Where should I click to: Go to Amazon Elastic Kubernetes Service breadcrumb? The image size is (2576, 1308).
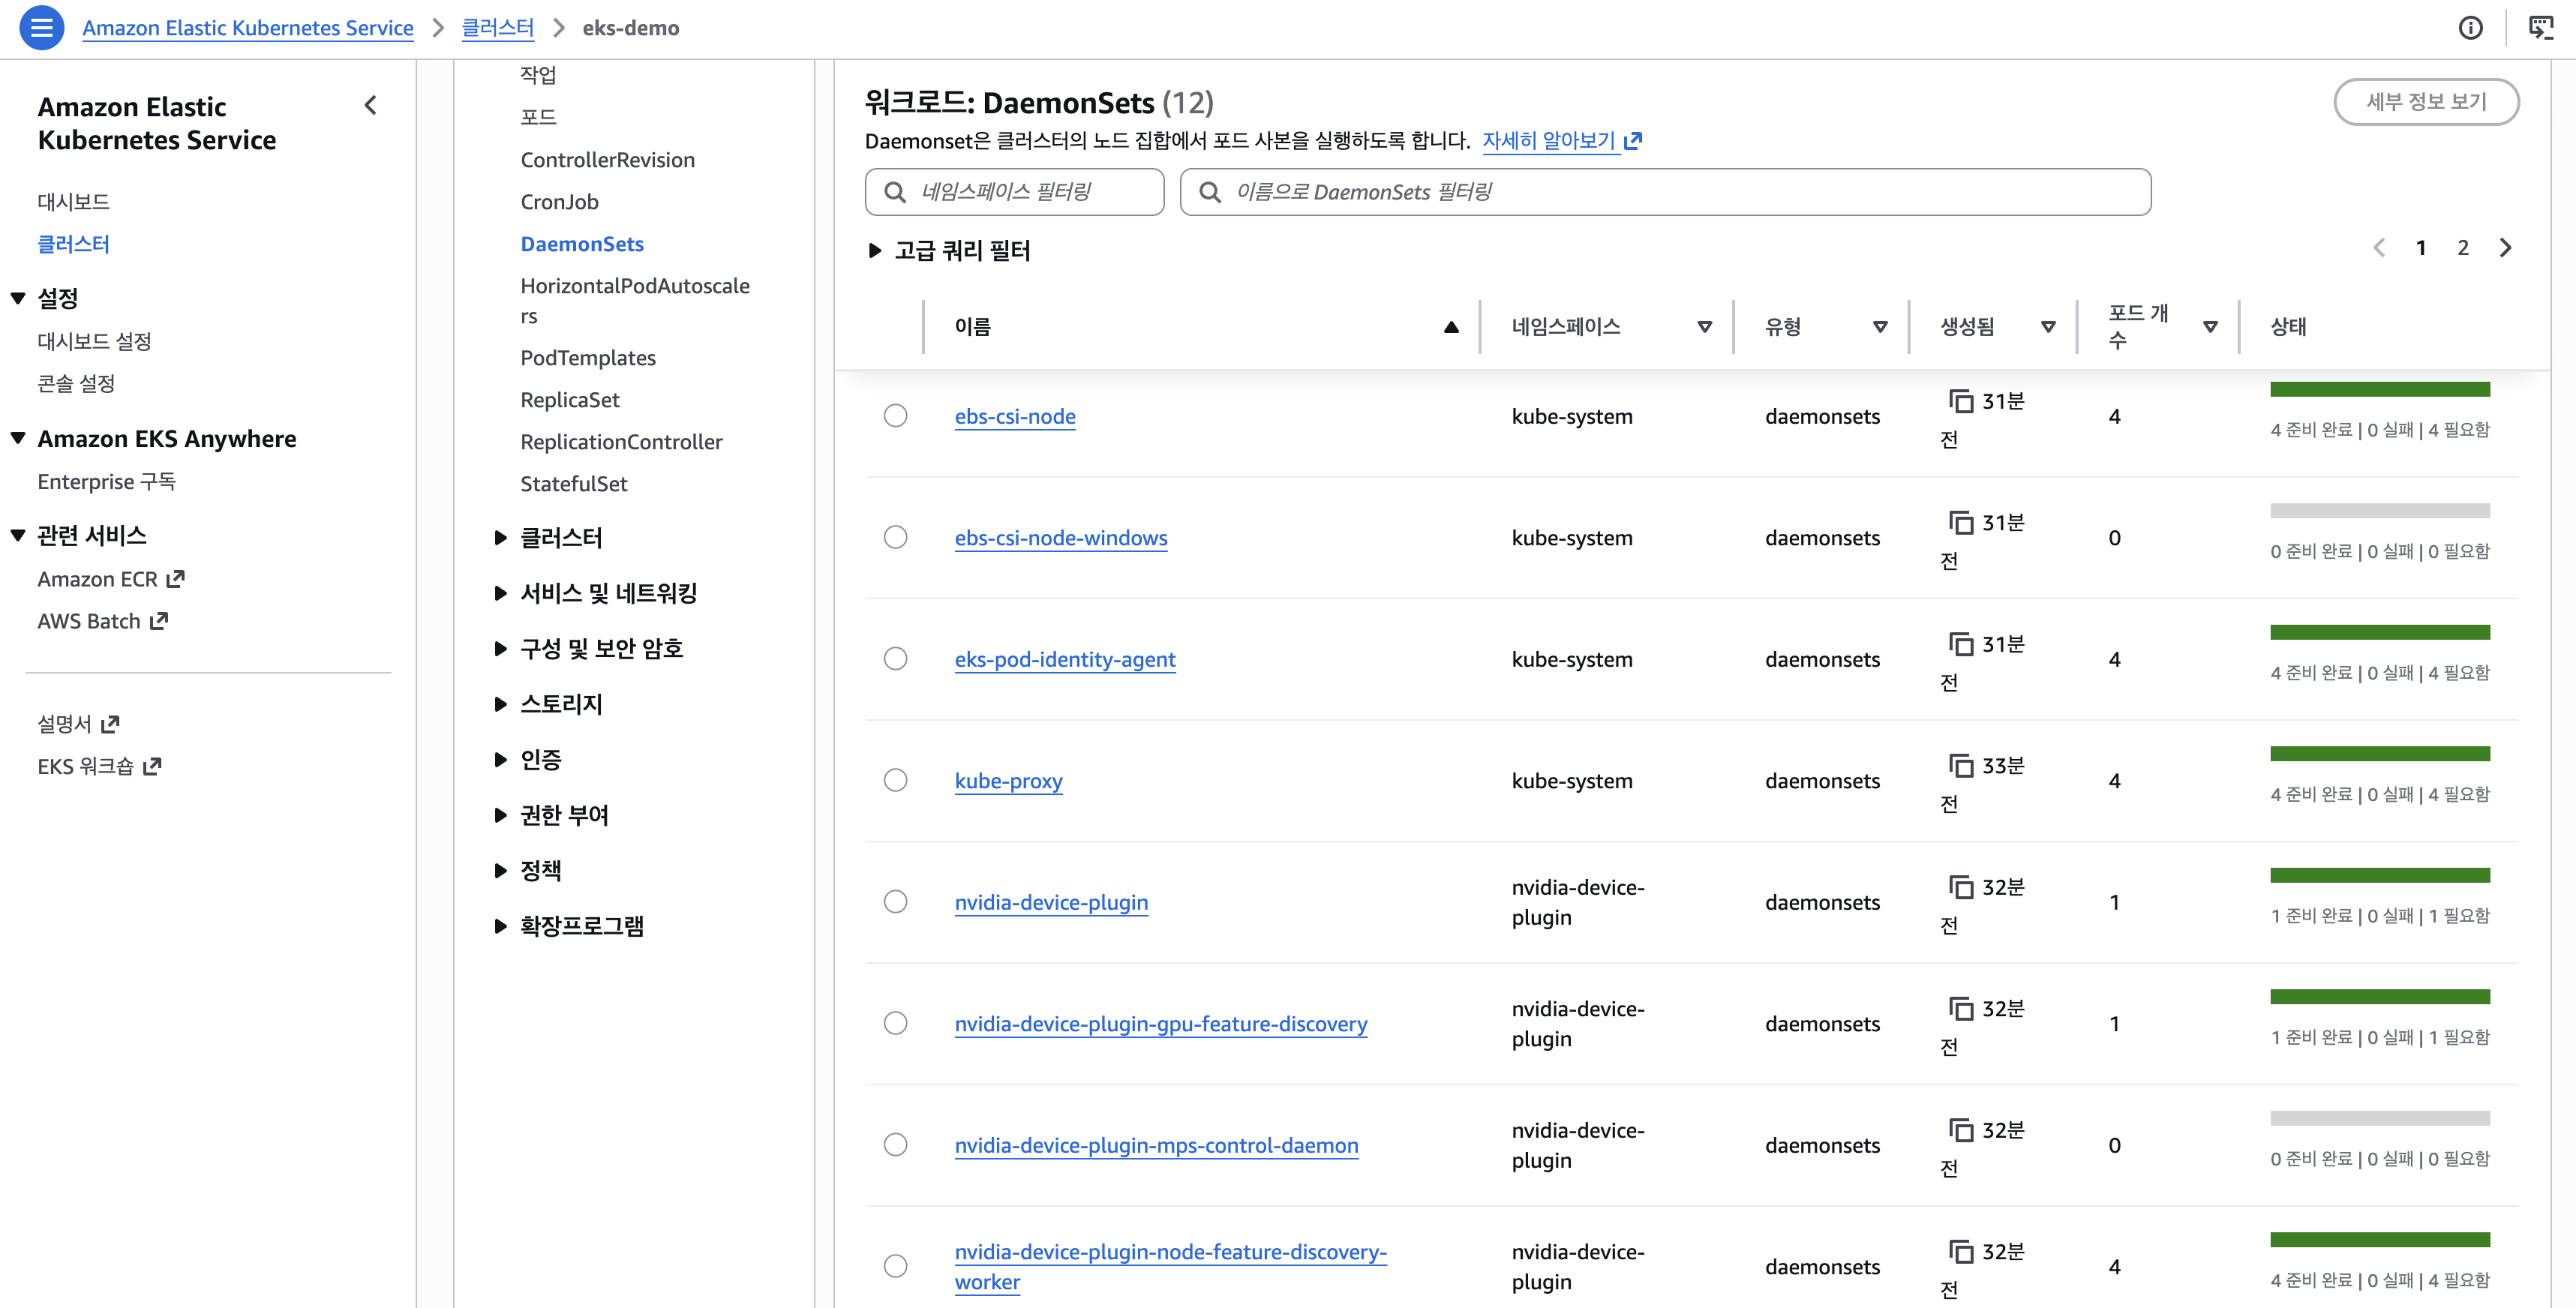248,28
